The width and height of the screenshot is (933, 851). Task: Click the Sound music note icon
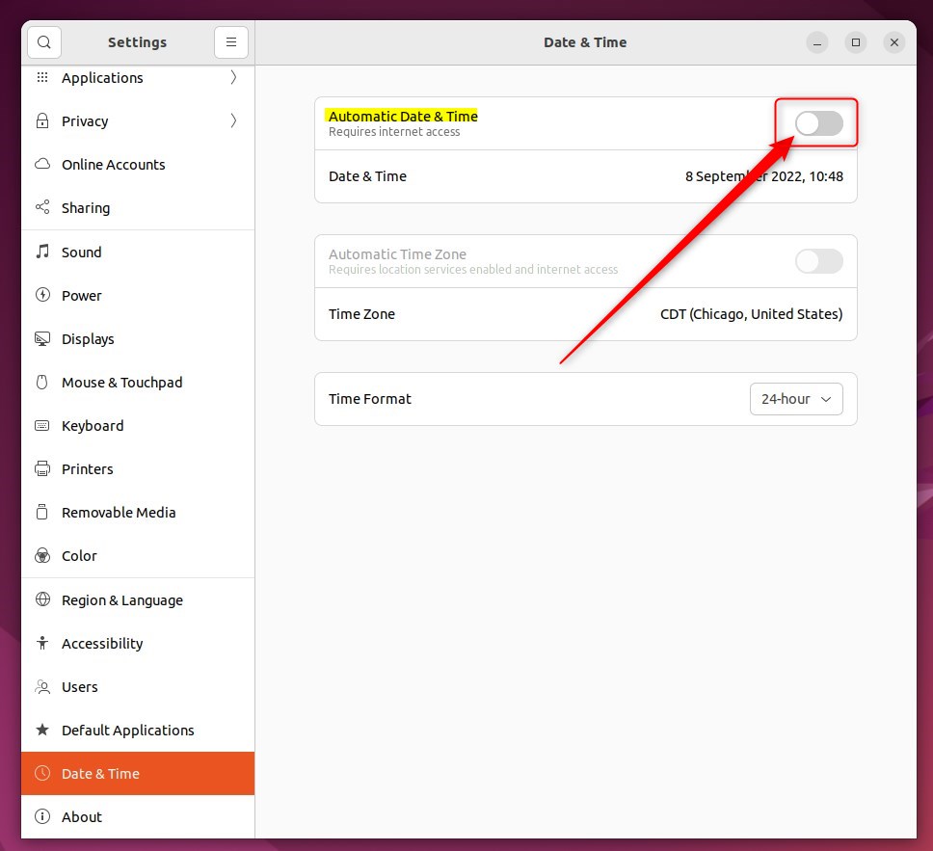pos(42,252)
